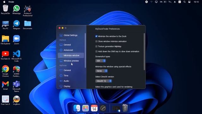Select the Google Chrome desktop shortcut
This screenshot has height=114, width=202.
click(x=5, y=71)
